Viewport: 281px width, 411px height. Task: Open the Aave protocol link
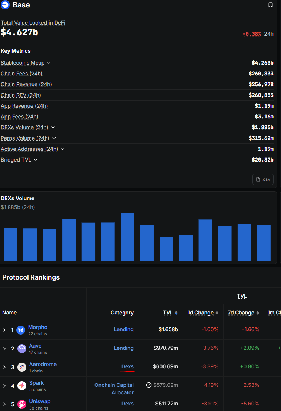35,346
